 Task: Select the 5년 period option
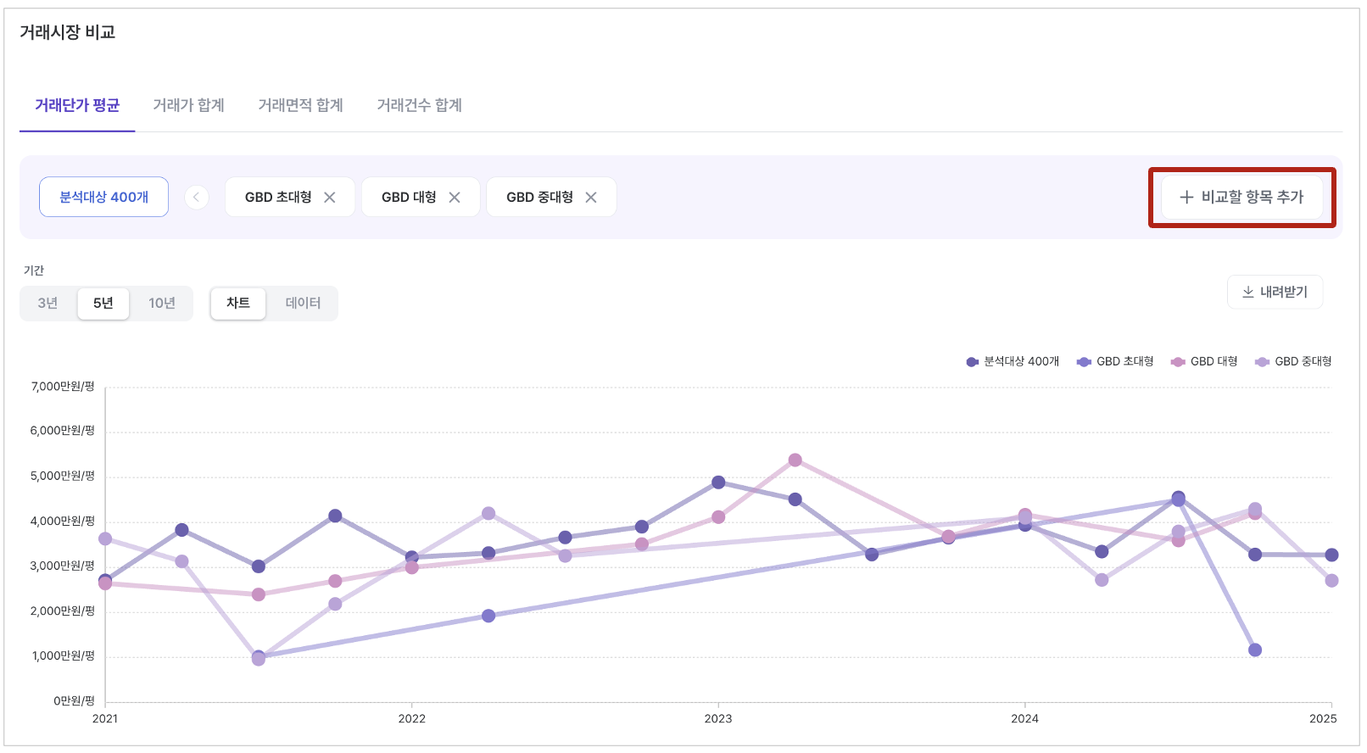[x=103, y=304]
